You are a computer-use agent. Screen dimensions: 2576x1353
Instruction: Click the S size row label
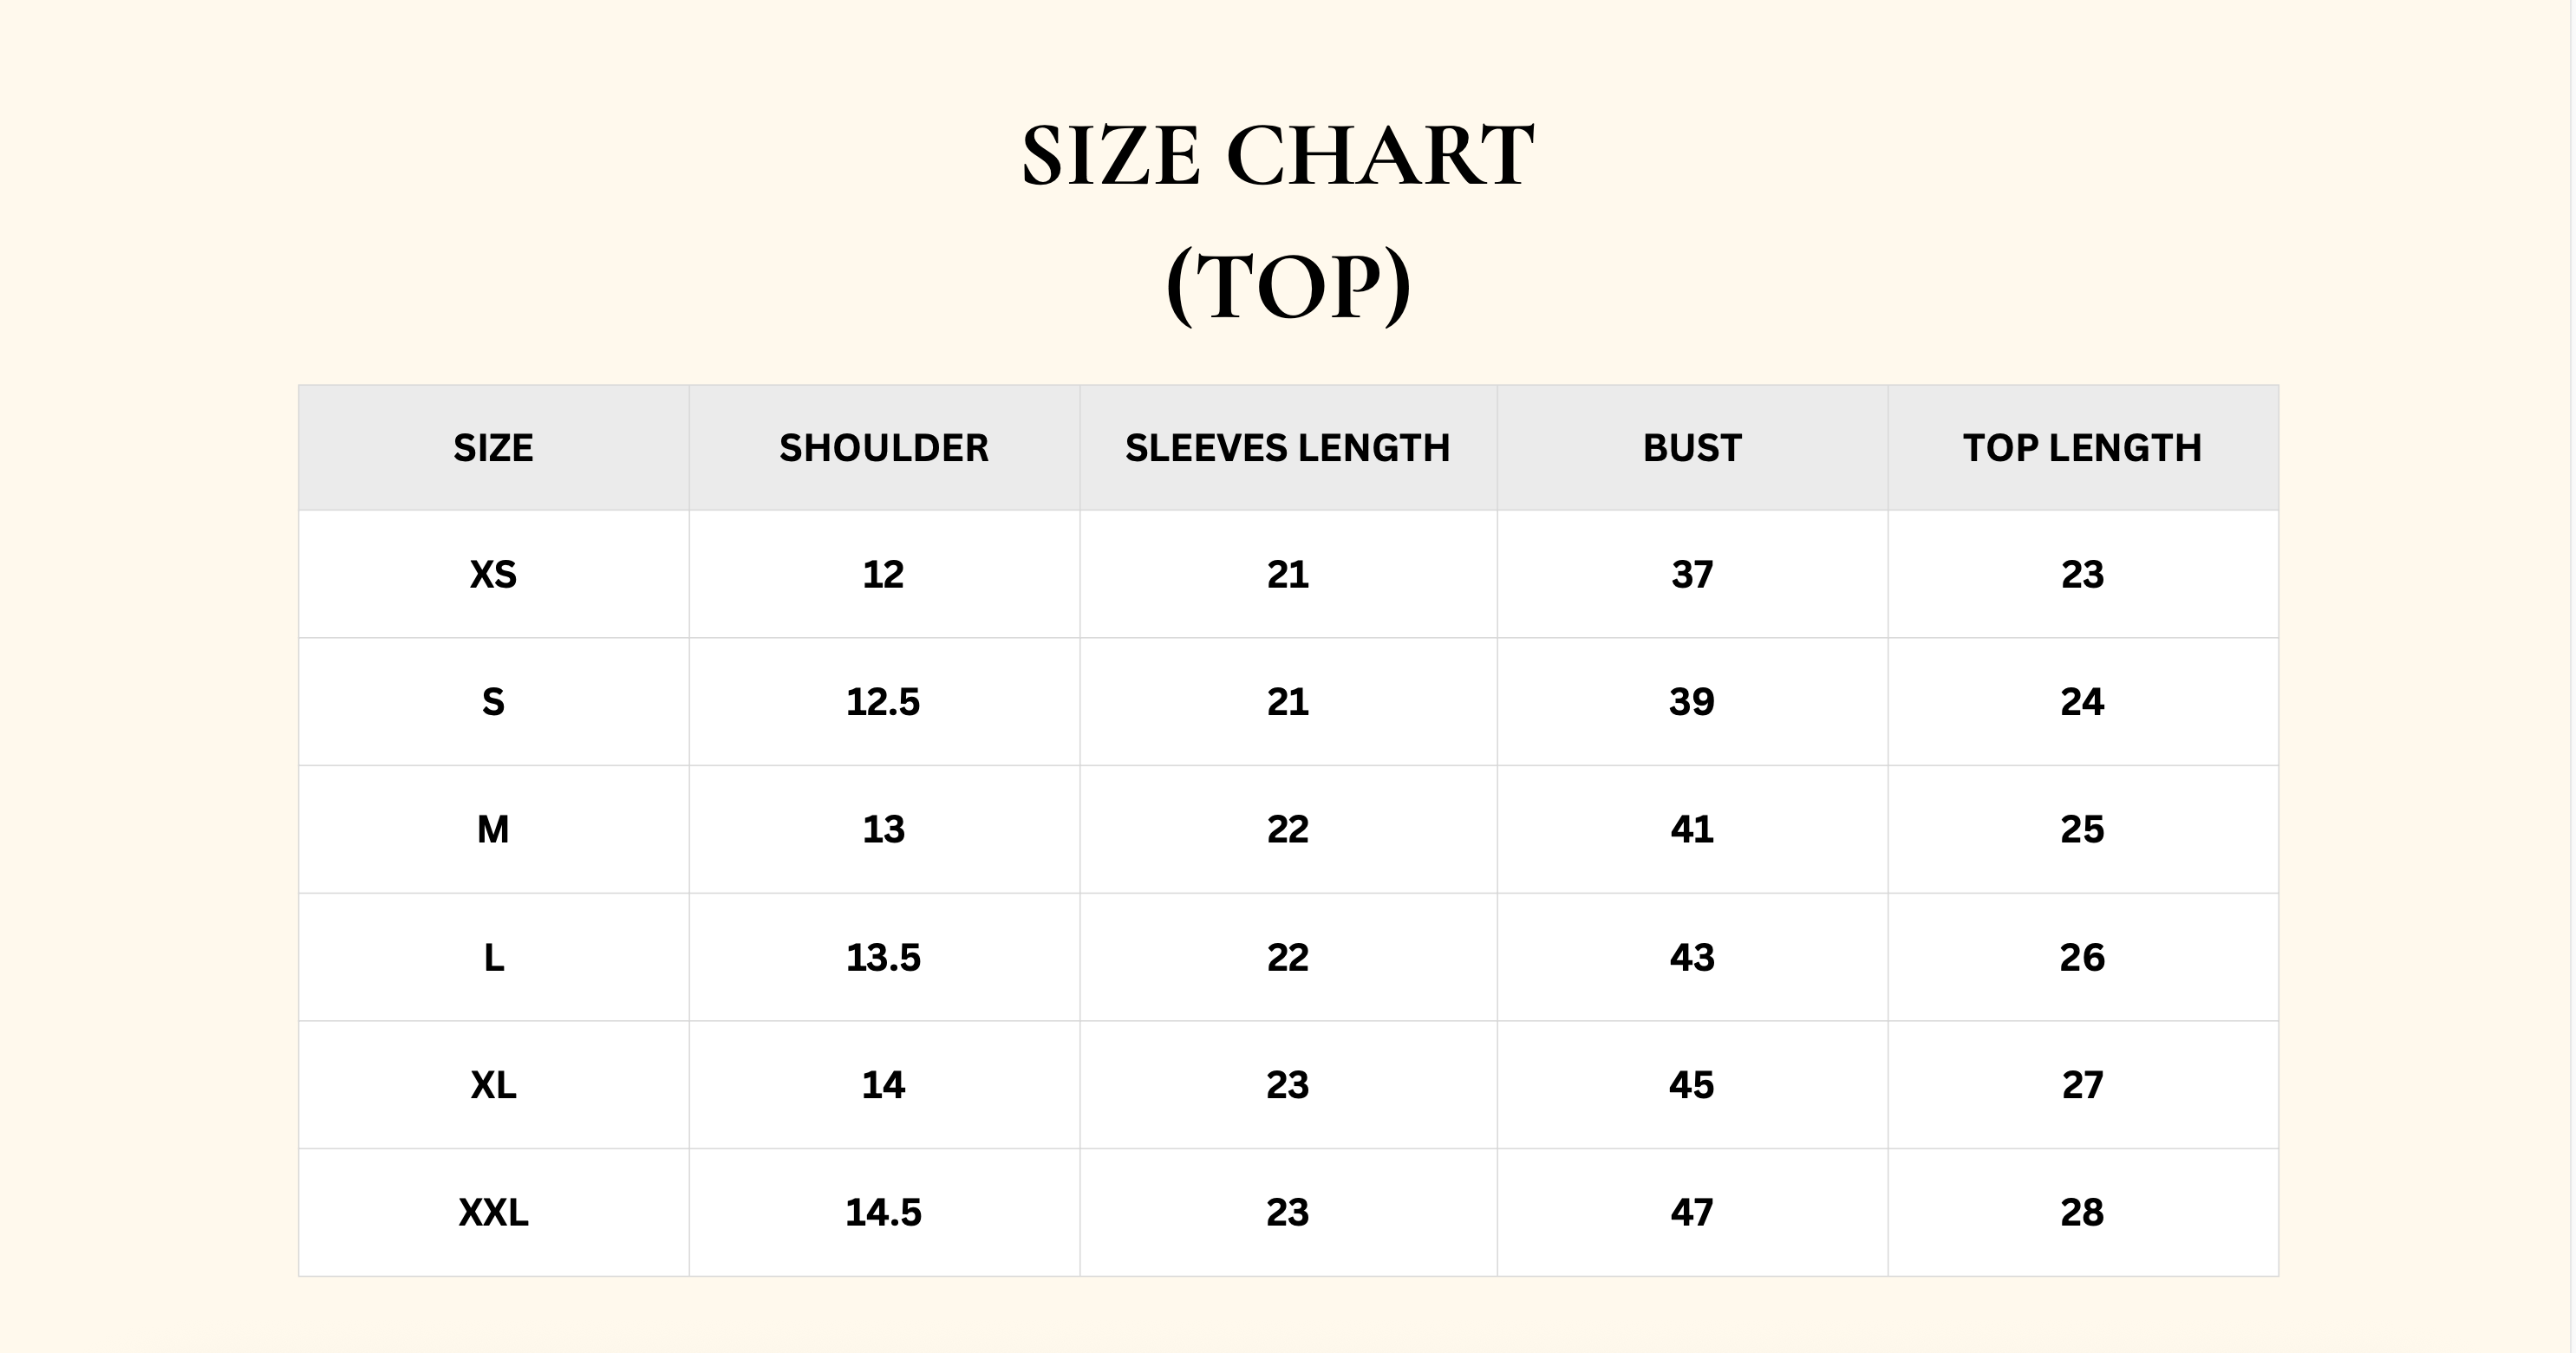tap(493, 702)
